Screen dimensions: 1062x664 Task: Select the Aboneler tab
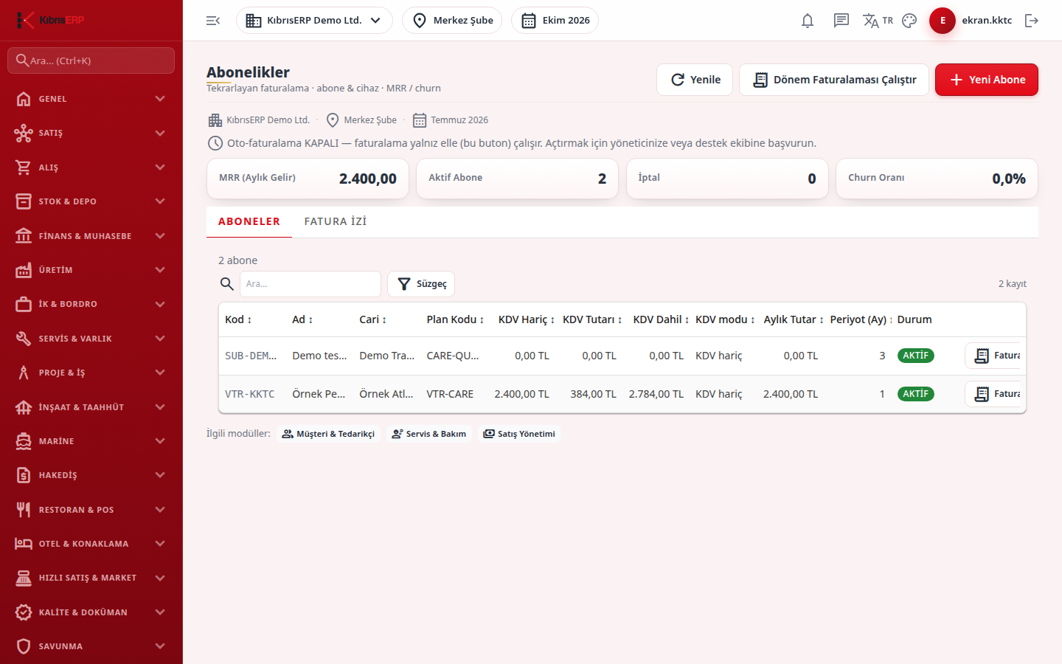(x=249, y=221)
